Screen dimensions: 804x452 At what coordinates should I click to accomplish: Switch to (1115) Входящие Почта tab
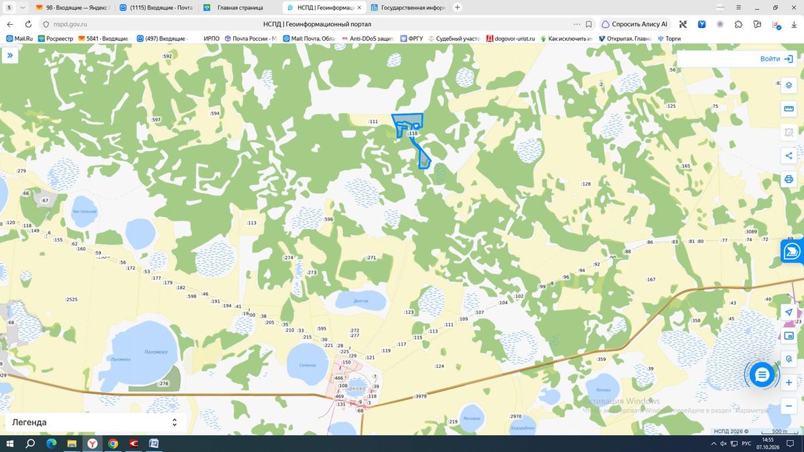pyautogui.click(x=156, y=7)
